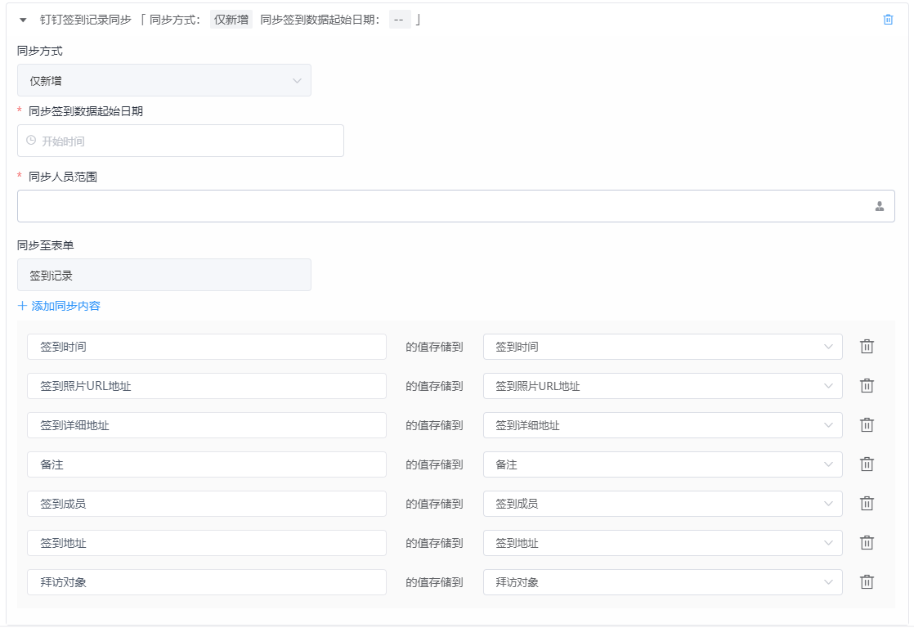Remove the 签到地址 mapping row

pos(867,543)
